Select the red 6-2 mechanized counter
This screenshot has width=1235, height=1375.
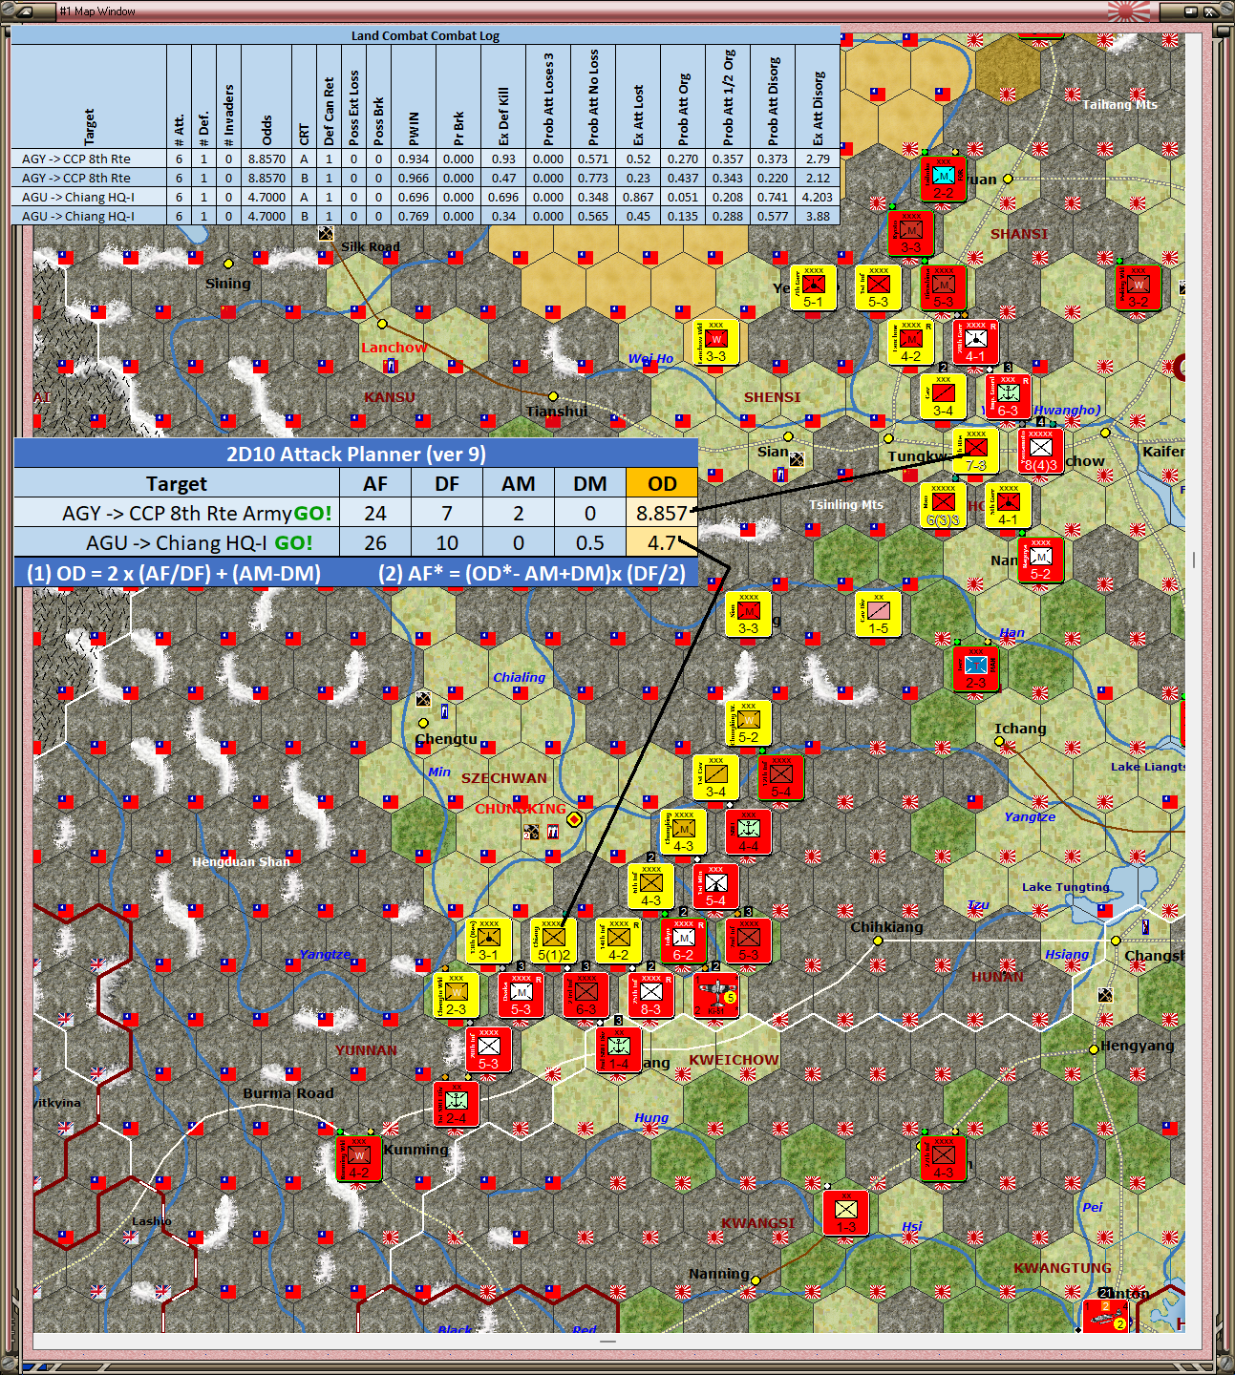pos(684,941)
